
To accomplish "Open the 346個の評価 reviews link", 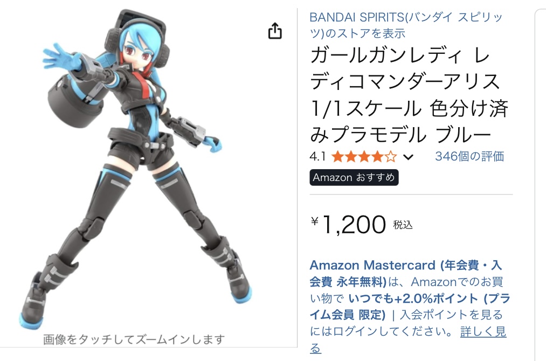I will click(469, 157).
